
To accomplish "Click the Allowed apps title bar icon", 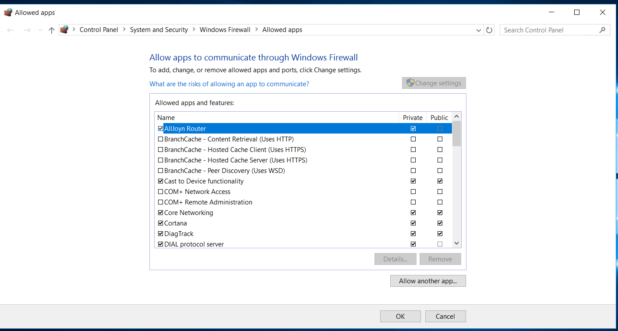I will (x=8, y=13).
